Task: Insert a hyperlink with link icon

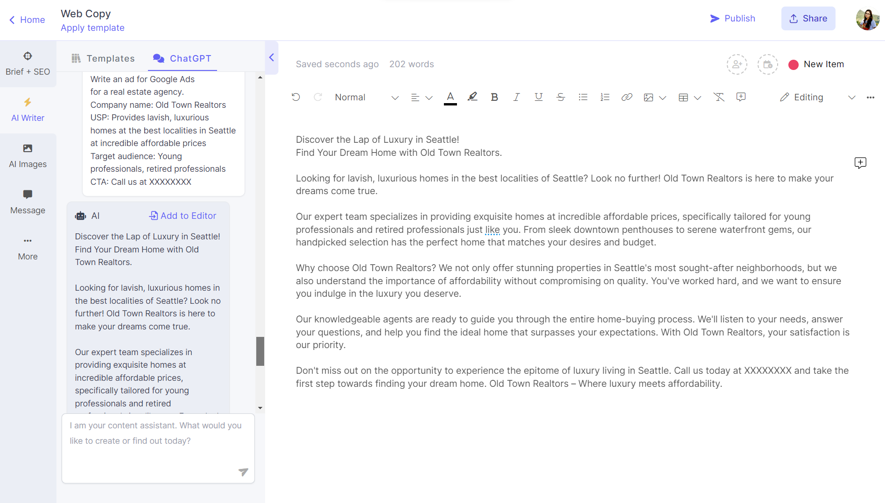Action: [627, 97]
